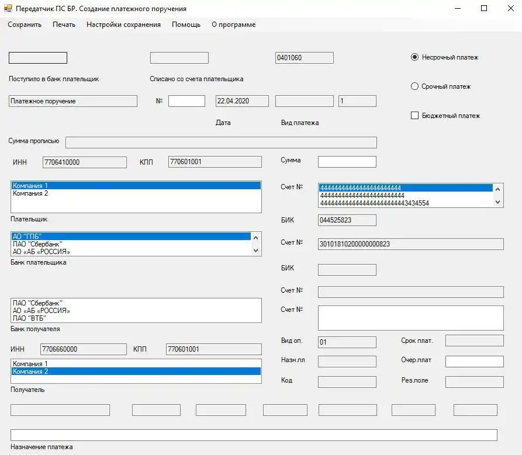Enable the Бюджетный платеж checkbox
This screenshot has height=455, width=522.
pos(415,116)
